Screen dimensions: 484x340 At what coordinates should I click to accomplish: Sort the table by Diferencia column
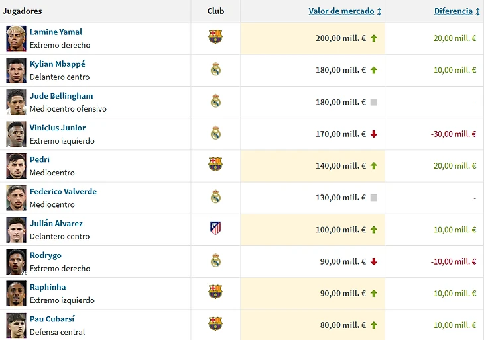(x=454, y=11)
